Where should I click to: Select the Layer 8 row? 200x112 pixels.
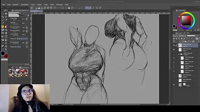188,45
